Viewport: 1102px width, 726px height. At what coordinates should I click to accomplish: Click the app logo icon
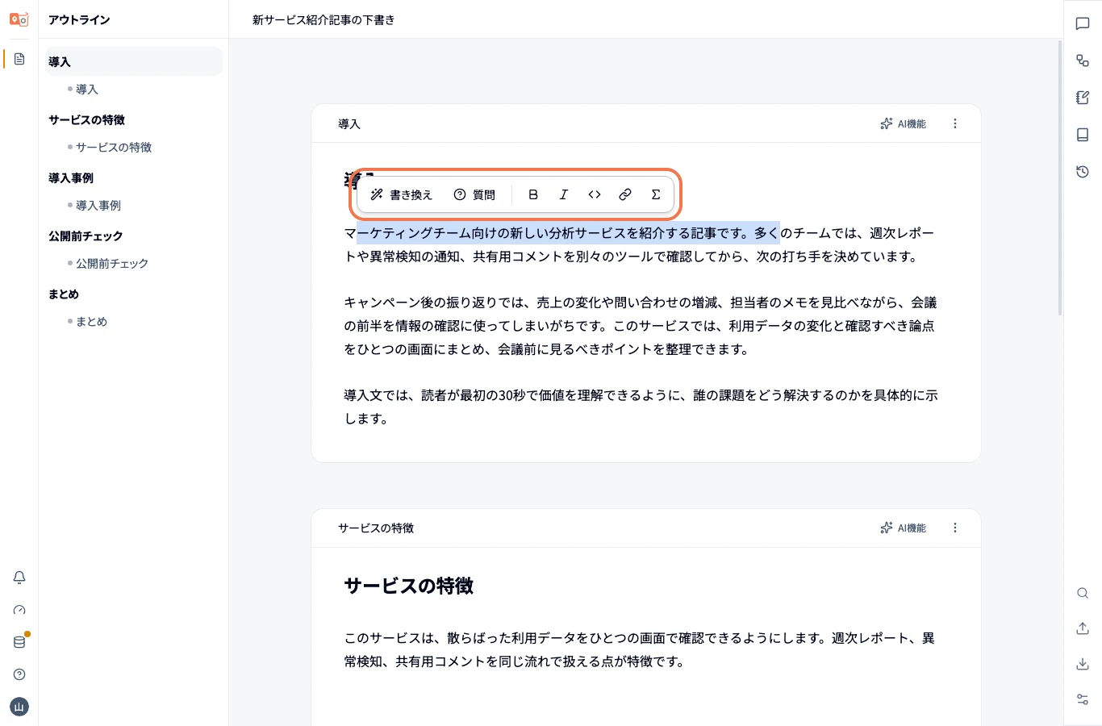(19, 19)
